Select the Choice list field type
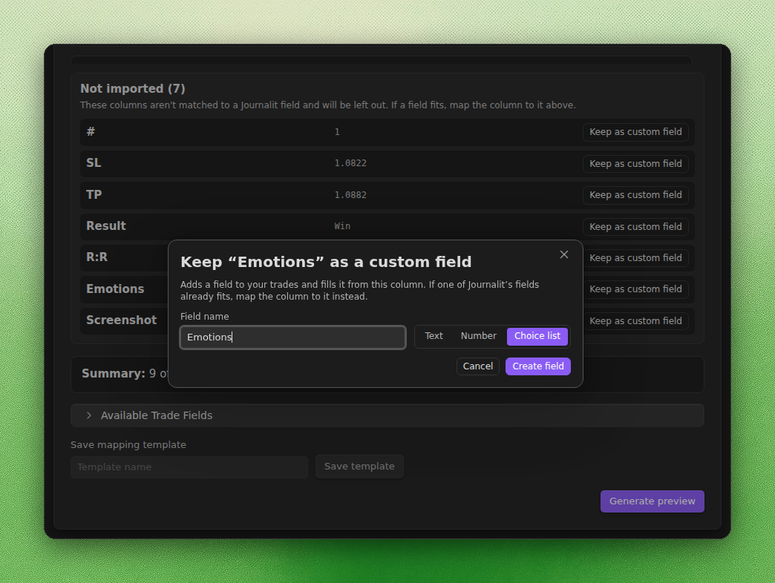 pyautogui.click(x=537, y=336)
